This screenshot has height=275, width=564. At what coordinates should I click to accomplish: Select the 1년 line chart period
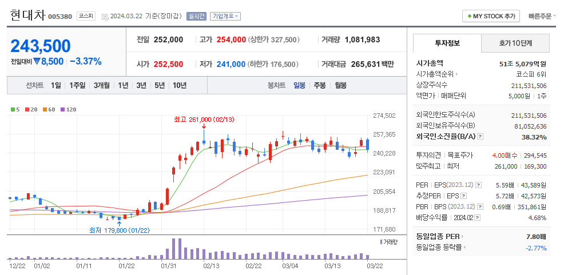(x=123, y=85)
